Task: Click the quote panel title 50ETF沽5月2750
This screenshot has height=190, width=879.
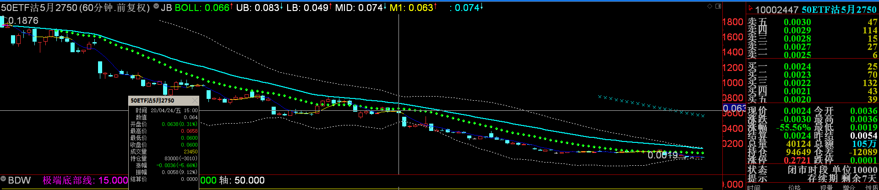Action: 839,10
